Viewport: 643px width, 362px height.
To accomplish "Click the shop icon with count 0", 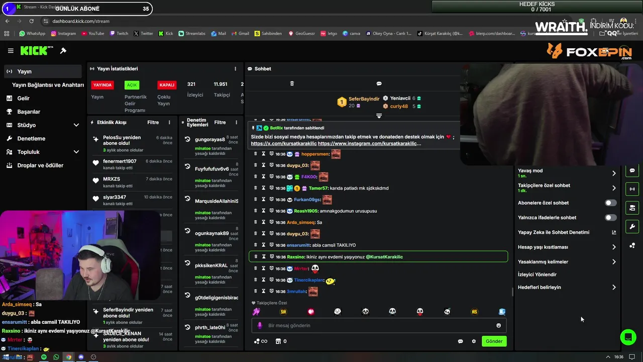I will pyautogui.click(x=277, y=341).
